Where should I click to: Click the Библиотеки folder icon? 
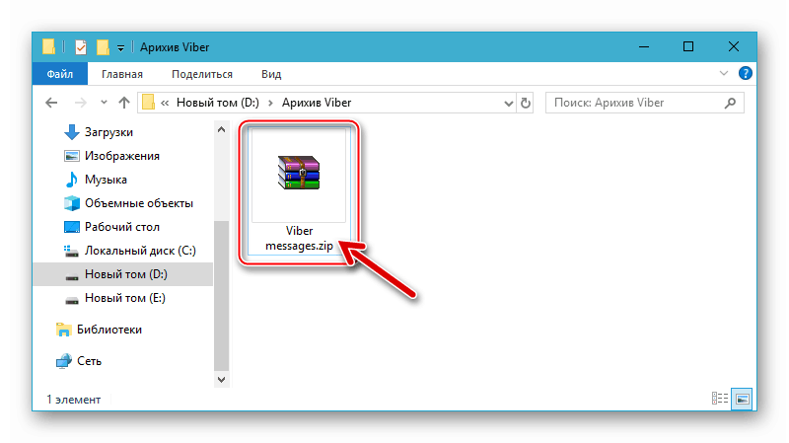pos(63,330)
